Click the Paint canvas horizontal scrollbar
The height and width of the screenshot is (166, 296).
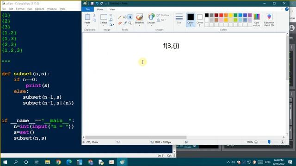tap(136, 137)
